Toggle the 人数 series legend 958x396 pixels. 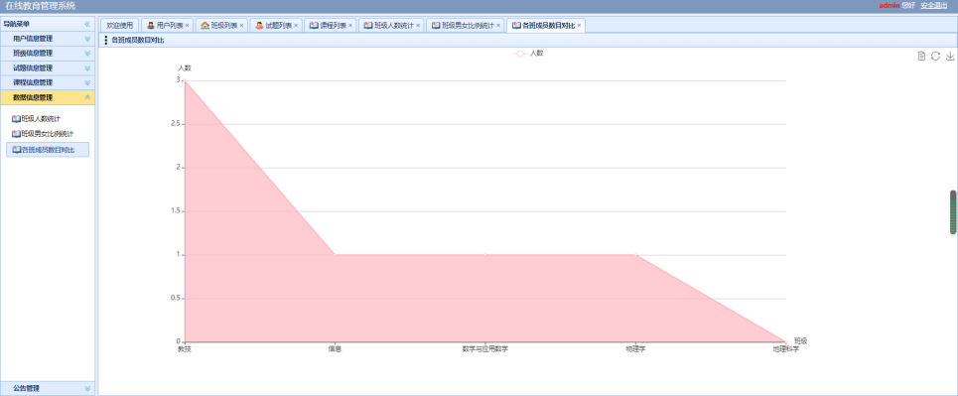click(529, 54)
